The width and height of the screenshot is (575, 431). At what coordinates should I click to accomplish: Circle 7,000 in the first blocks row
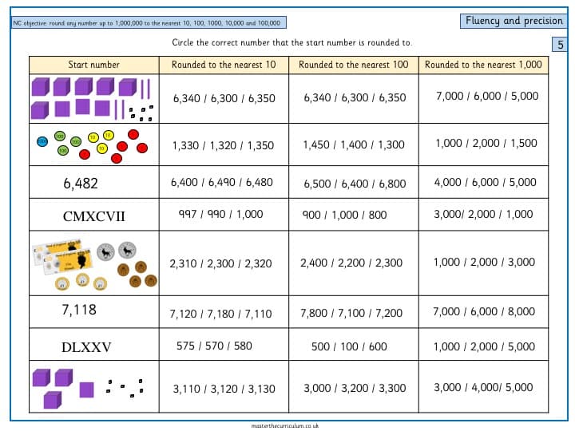pyautogui.click(x=450, y=97)
